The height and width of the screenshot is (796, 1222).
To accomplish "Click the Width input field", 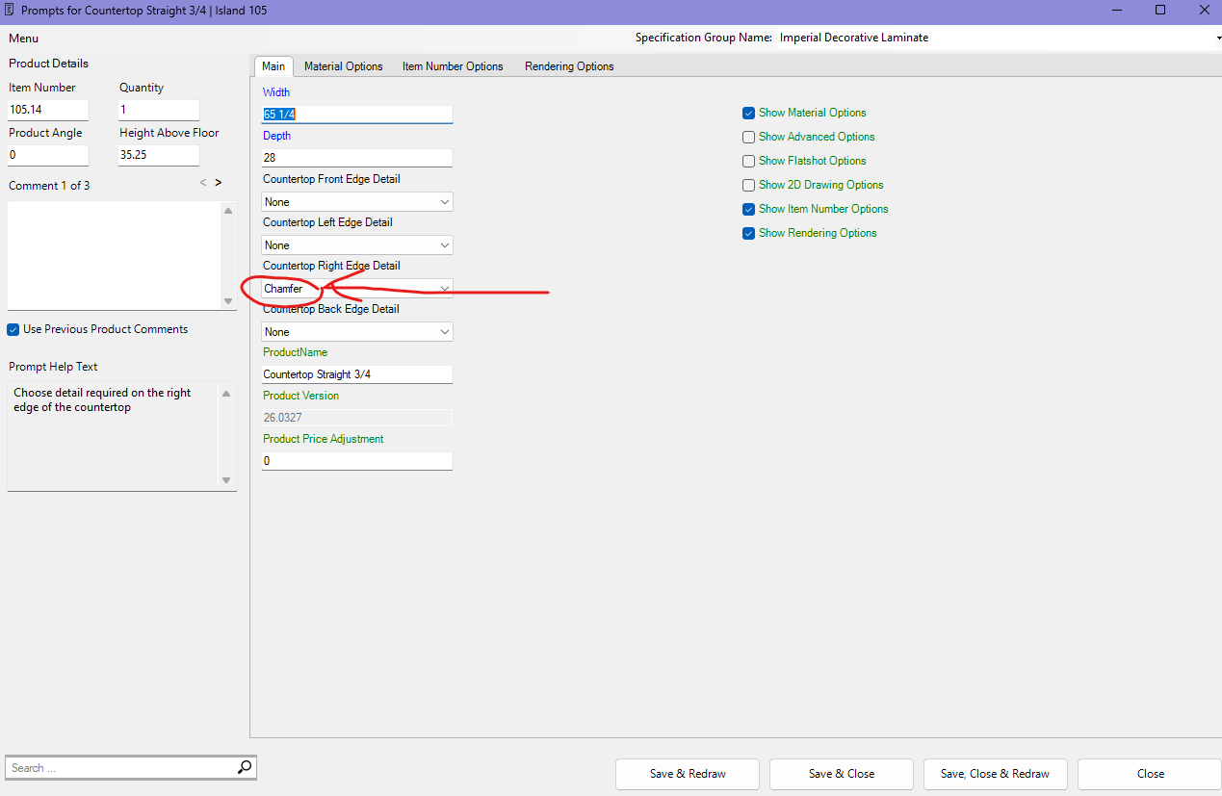I will tap(357, 114).
